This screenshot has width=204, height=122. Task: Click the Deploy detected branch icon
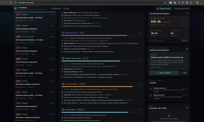click(x=151, y=96)
